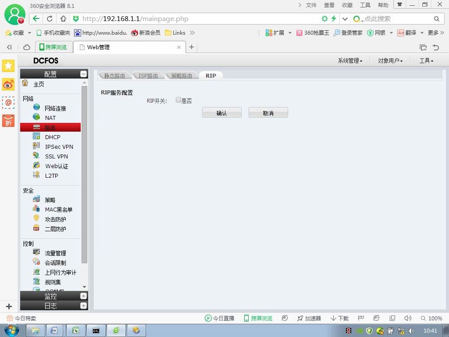Screen dimensions: 449x337
Task: Open L2TP configuration
Action: (x=52, y=176)
